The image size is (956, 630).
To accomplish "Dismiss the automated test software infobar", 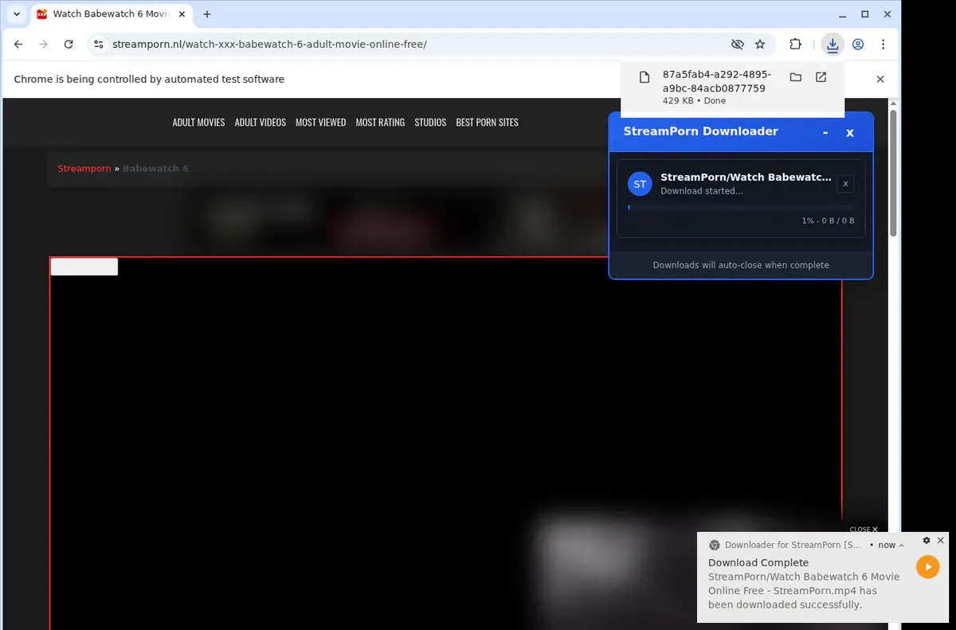I will (x=880, y=80).
